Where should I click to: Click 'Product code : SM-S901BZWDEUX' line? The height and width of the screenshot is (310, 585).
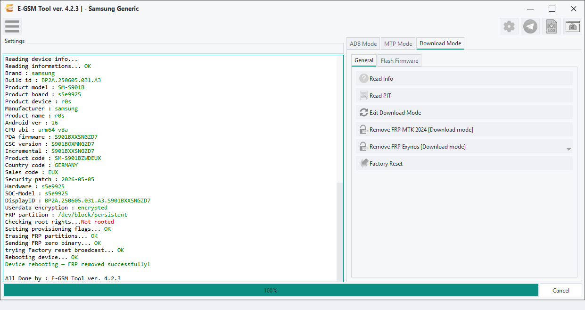pos(53,158)
